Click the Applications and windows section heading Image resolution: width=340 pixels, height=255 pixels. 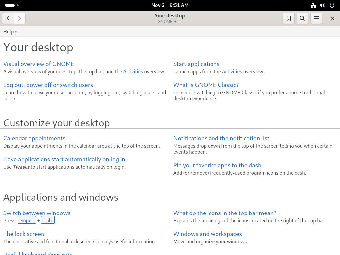coord(61,197)
